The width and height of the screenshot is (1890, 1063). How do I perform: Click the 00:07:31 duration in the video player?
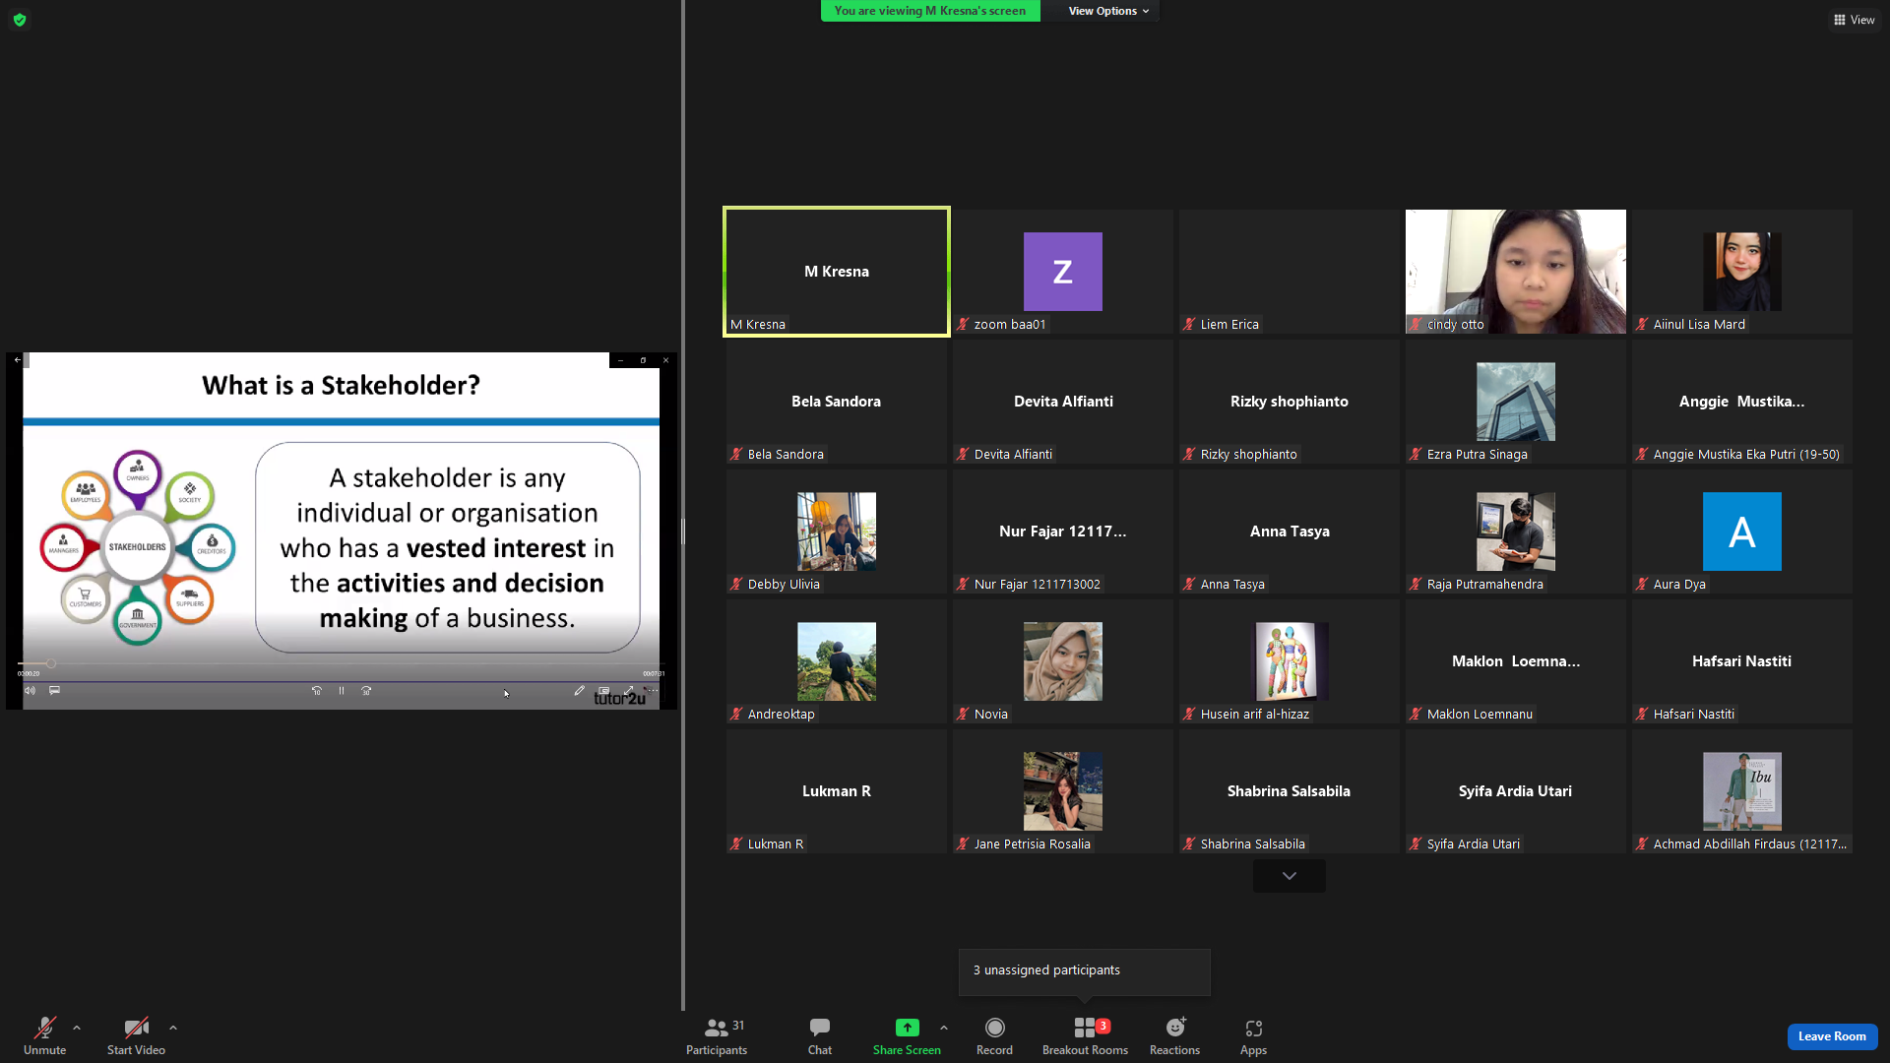pos(654,674)
